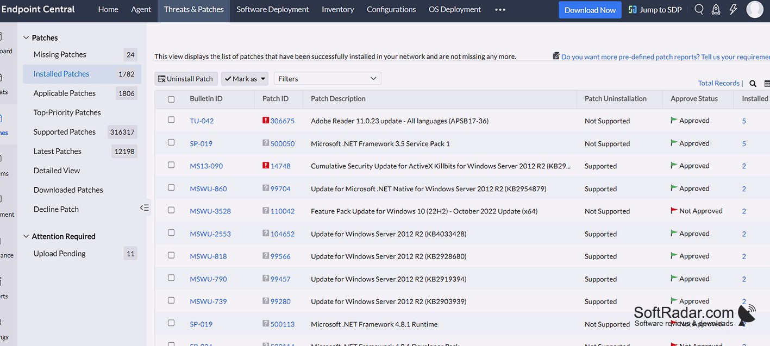Open the user profile avatar
This screenshot has width=770, height=346.
pos(755,9)
